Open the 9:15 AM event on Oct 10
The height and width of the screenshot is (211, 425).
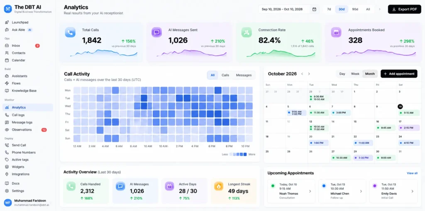[409, 113]
